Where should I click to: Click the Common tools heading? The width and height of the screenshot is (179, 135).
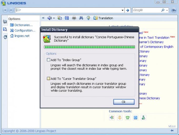click(x=121, y=111)
